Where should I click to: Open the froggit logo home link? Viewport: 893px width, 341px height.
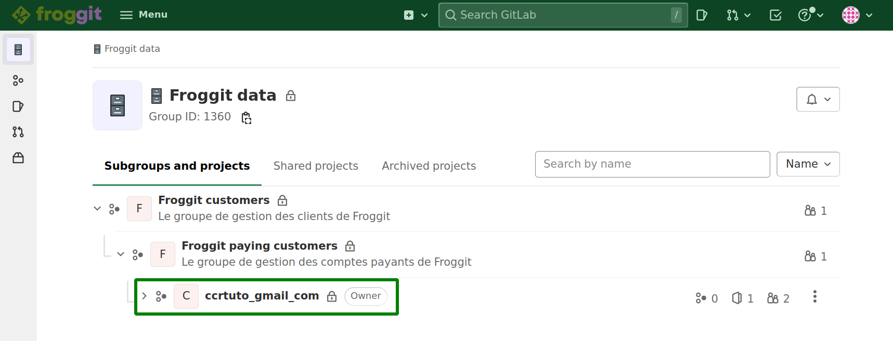coord(57,15)
